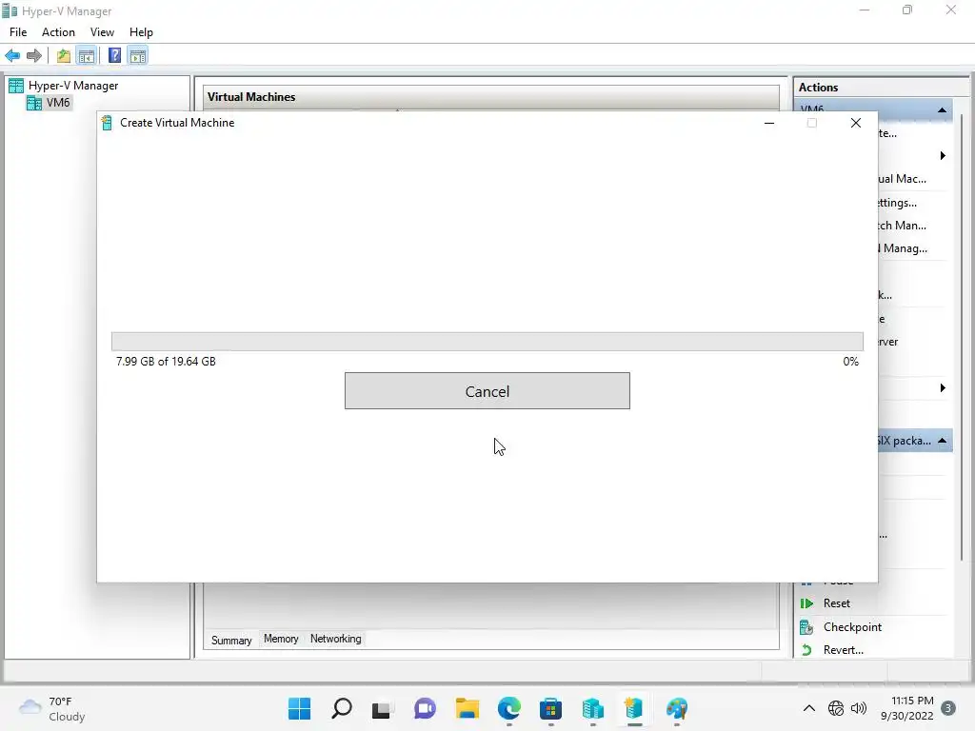Open the Action menu
This screenshot has height=731, width=975.
(x=58, y=32)
